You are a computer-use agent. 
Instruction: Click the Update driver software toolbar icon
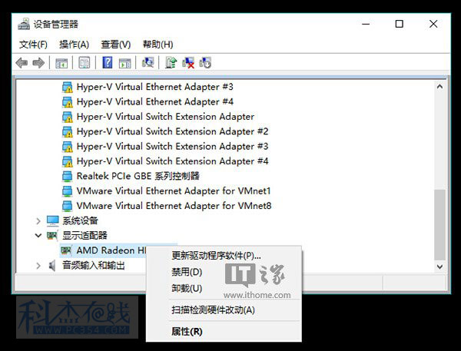[x=171, y=63]
